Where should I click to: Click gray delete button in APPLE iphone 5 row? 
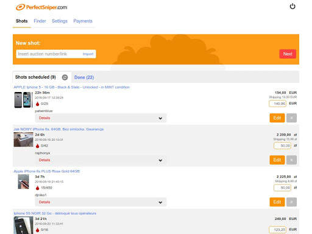[291, 118]
